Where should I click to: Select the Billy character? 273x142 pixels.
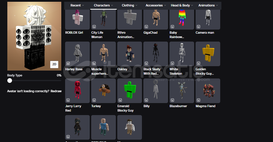pos(156,91)
